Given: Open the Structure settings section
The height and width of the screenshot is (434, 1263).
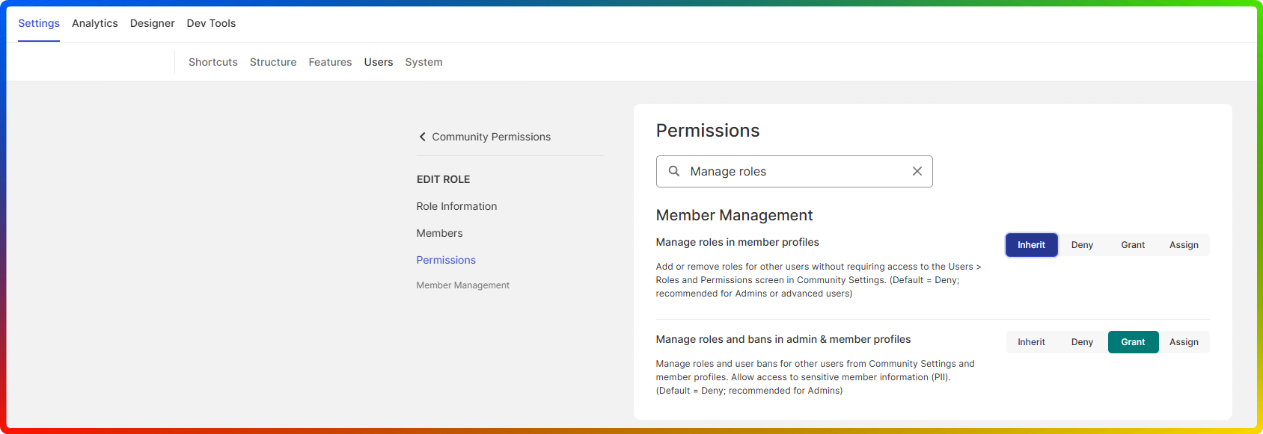Looking at the screenshot, I should click(x=273, y=62).
